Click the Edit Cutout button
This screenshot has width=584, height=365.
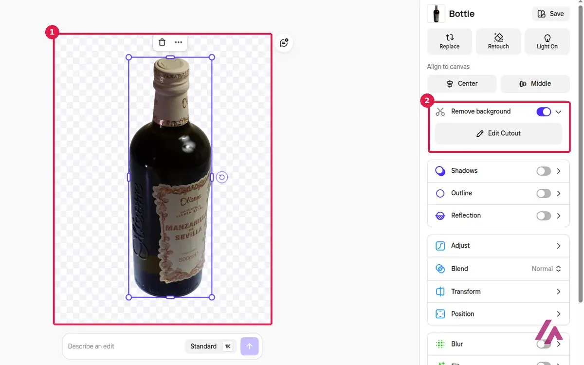[498, 133]
